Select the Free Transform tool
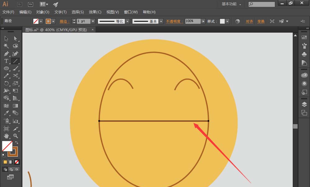This screenshot has width=310, height=187. [x=15, y=91]
